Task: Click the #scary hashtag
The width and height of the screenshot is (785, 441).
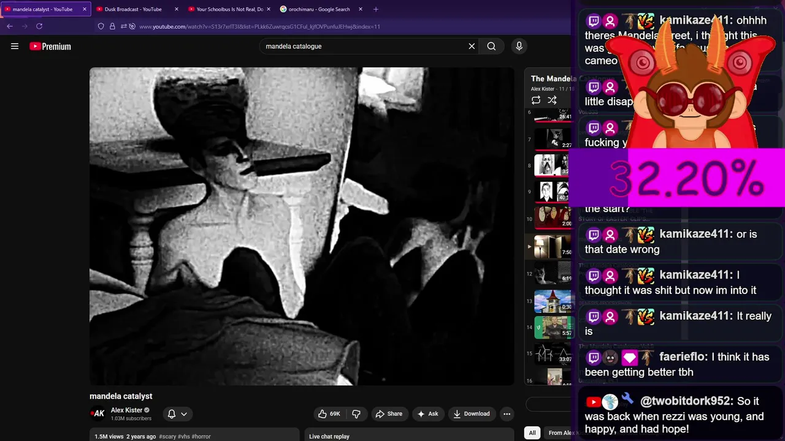Action: [x=167, y=437]
